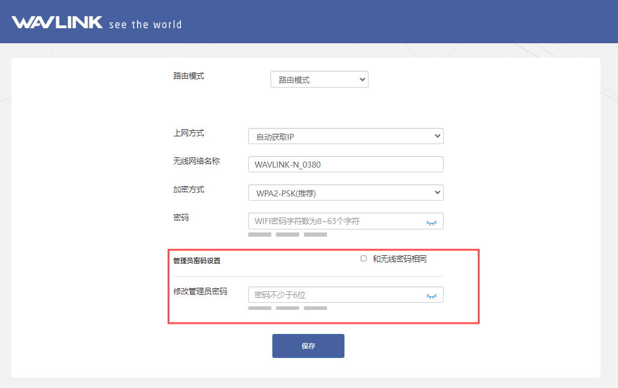Click the middle admin password strength bar

(287, 308)
